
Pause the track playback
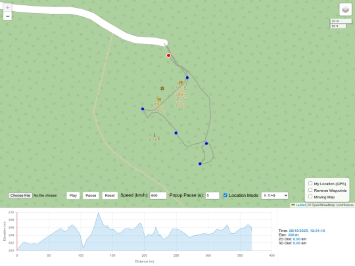coord(91,196)
